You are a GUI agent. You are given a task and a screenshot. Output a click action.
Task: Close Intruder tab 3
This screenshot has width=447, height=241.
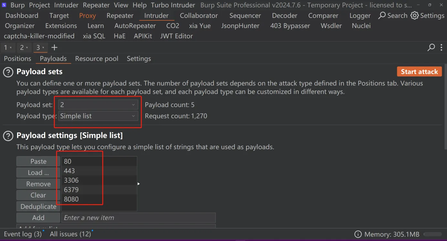43,48
